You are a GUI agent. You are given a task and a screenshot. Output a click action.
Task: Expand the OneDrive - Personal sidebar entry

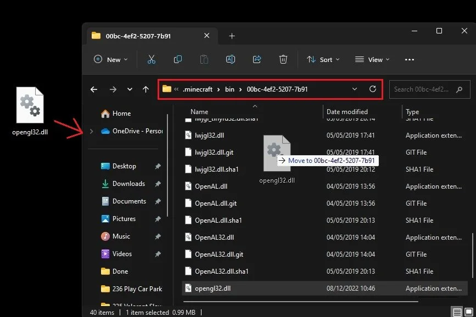[x=92, y=131]
